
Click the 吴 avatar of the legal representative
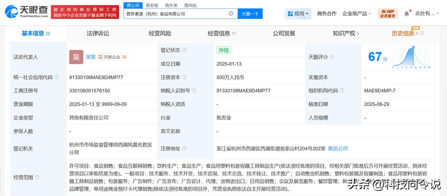pos(76,57)
